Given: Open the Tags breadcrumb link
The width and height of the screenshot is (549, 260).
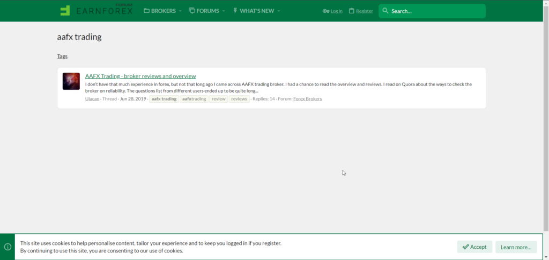Looking at the screenshot, I should pos(62,56).
